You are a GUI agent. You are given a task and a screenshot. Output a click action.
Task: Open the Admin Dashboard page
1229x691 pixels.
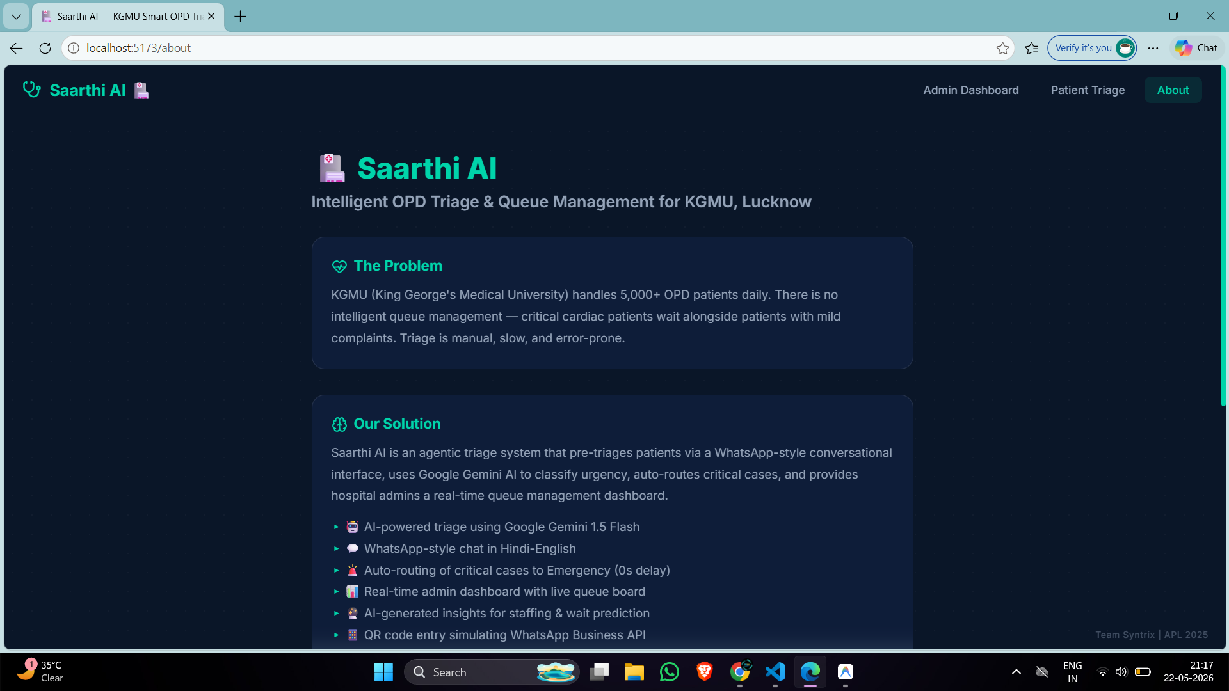click(970, 90)
